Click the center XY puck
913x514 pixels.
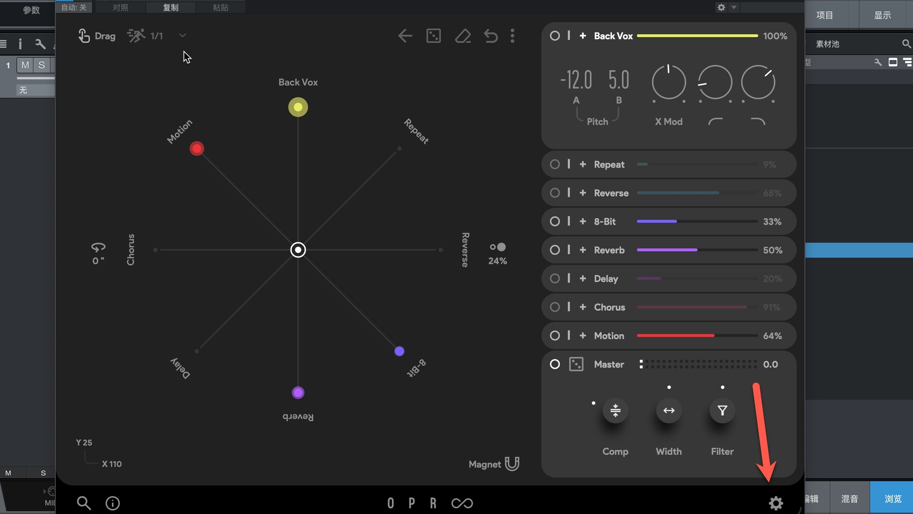tap(298, 250)
